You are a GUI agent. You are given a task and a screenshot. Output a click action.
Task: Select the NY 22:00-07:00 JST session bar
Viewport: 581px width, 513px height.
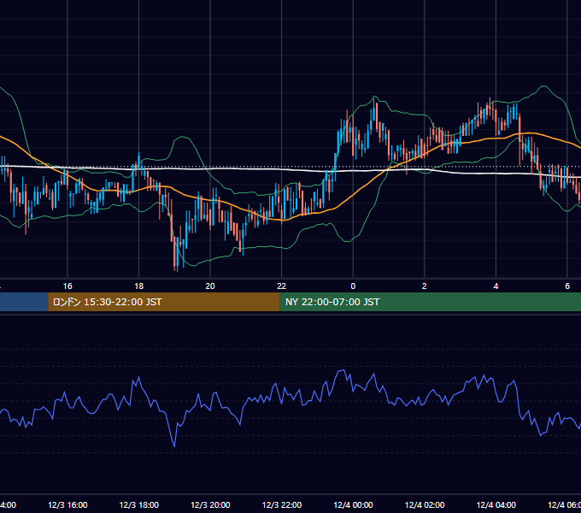430,302
